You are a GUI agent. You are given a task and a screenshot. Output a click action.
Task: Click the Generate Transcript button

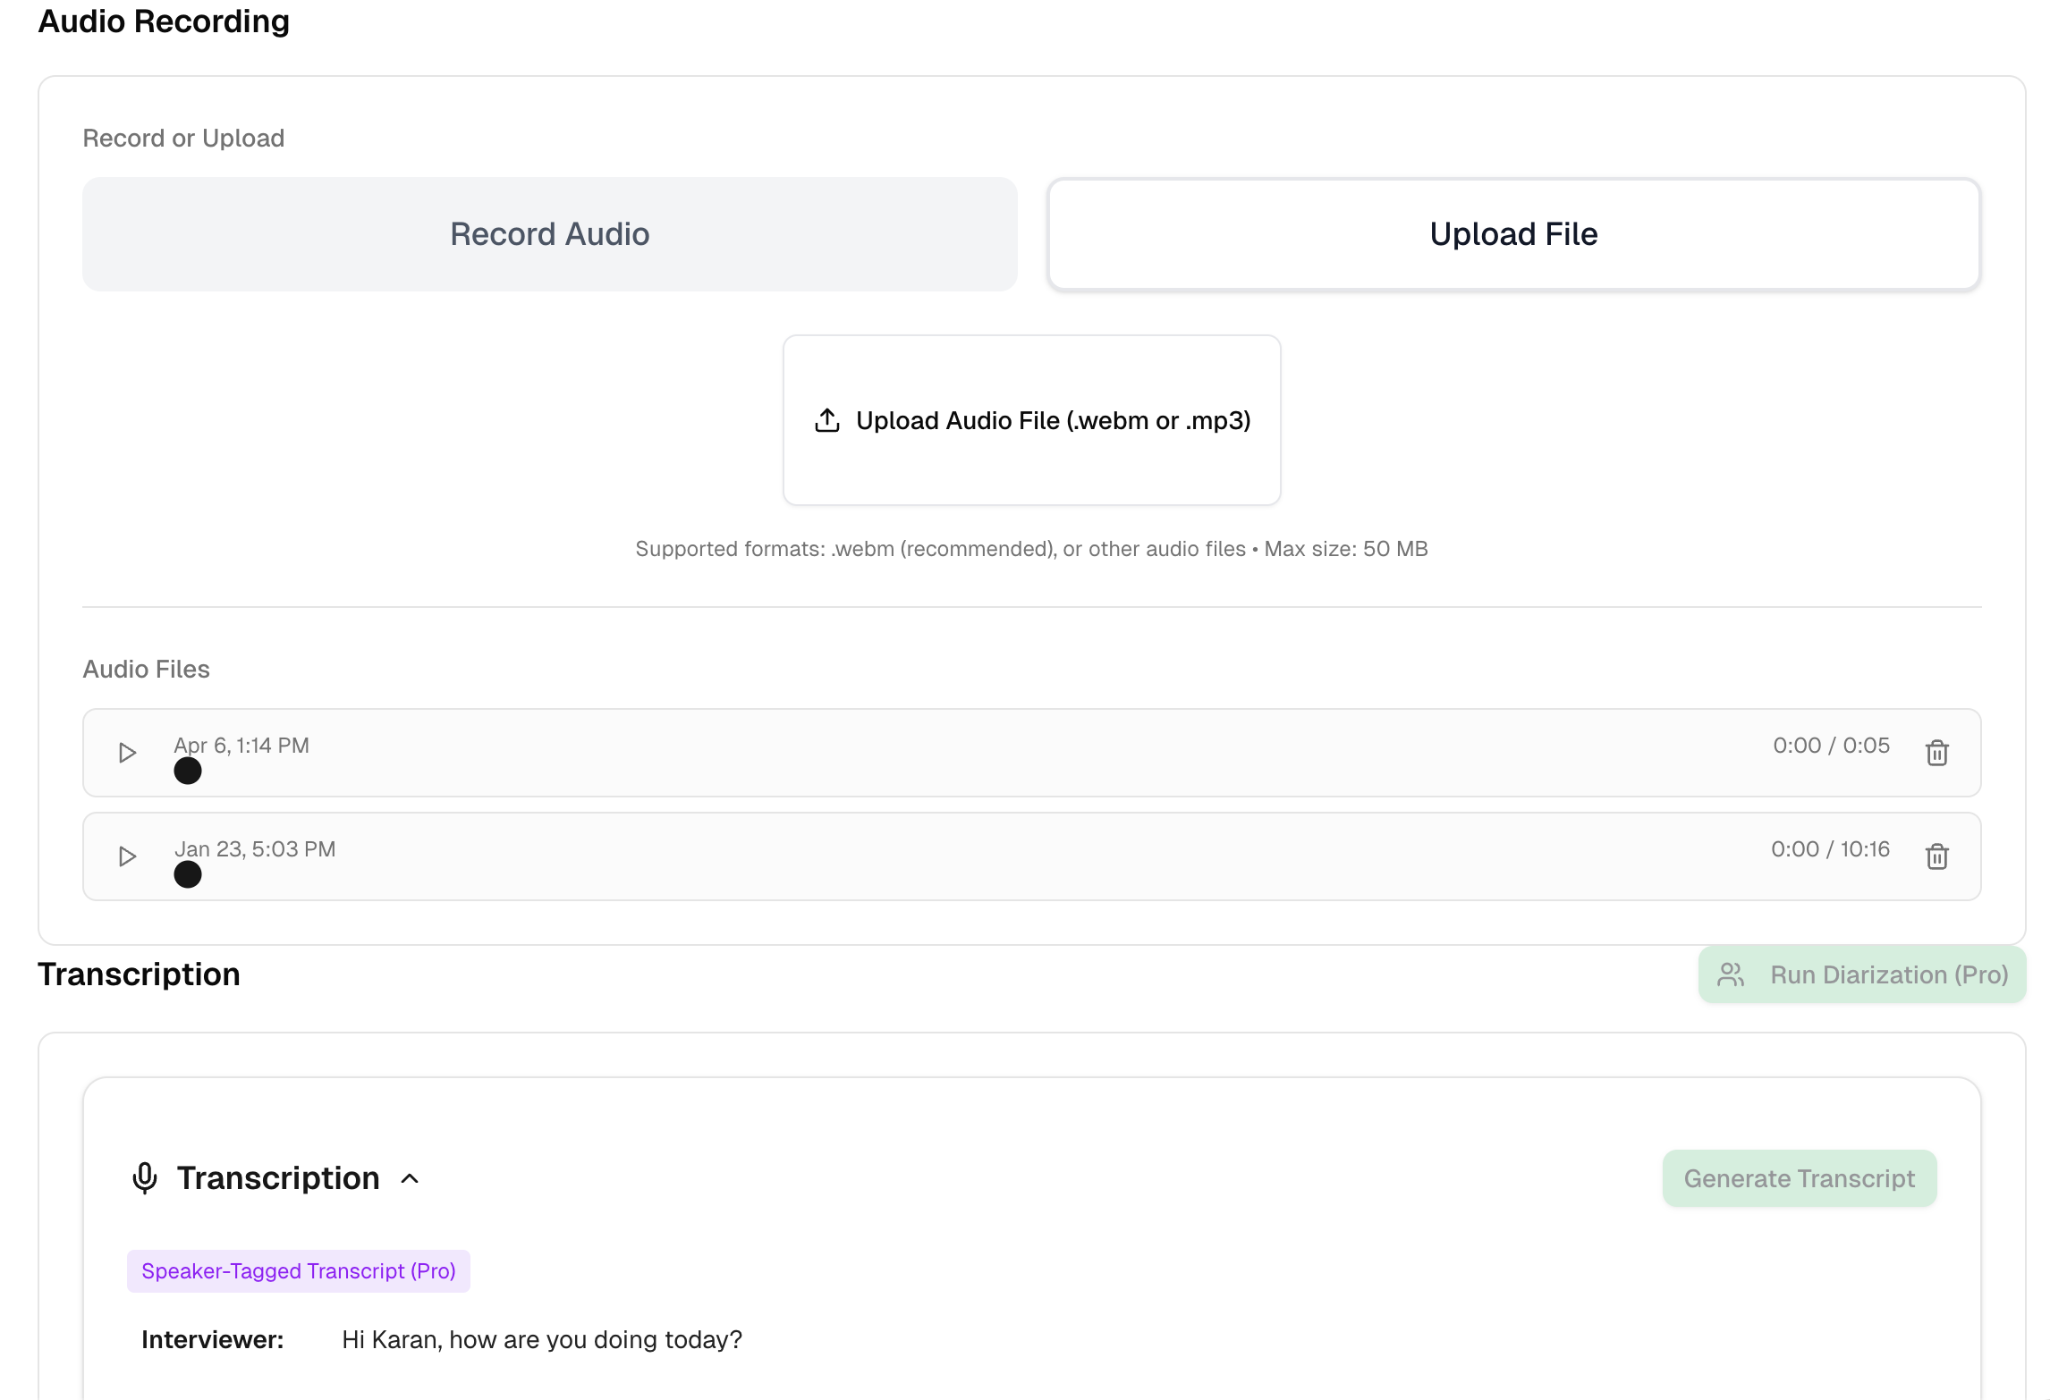click(x=1799, y=1178)
